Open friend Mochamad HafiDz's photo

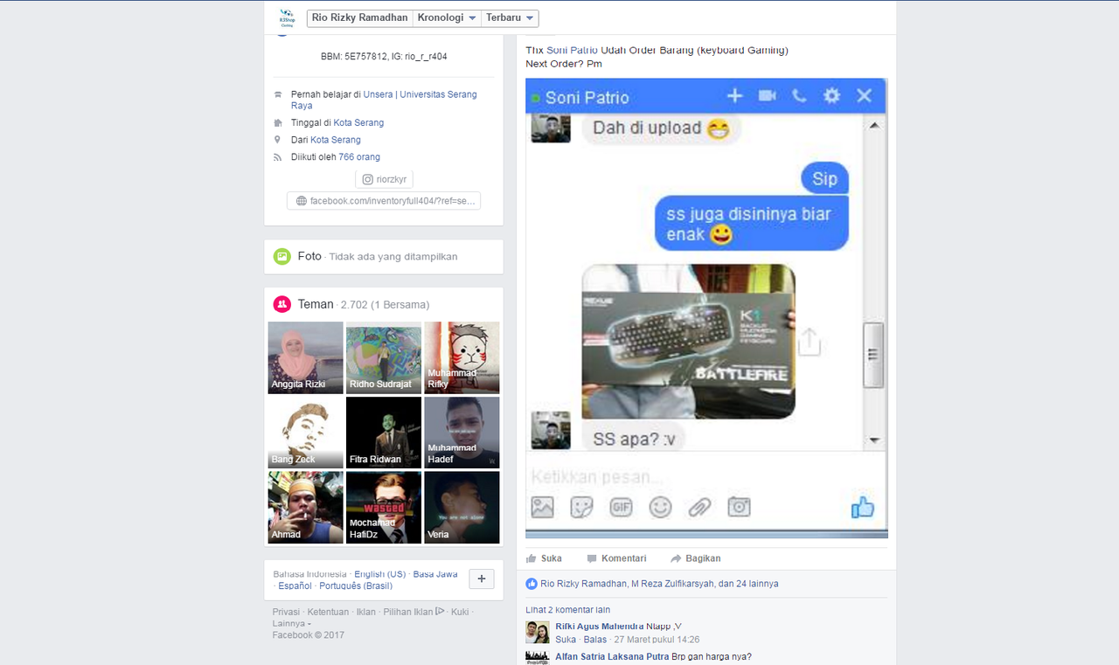pyautogui.click(x=383, y=508)
